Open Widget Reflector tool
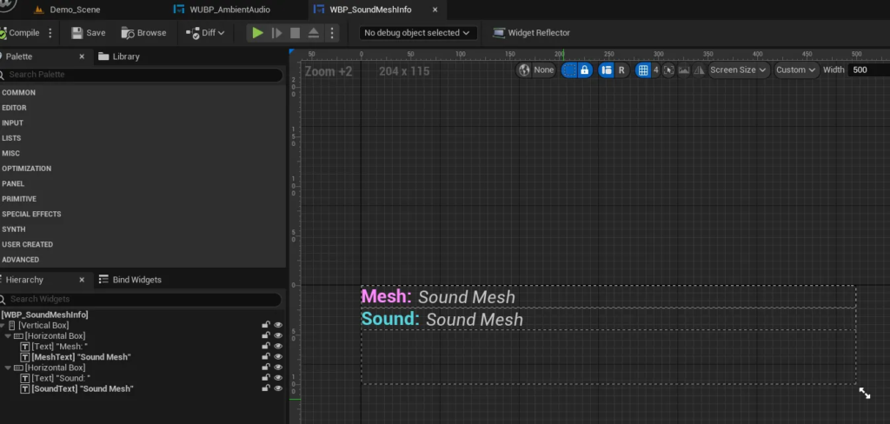Viewport: 890px width, 424px height. [531, 33]
